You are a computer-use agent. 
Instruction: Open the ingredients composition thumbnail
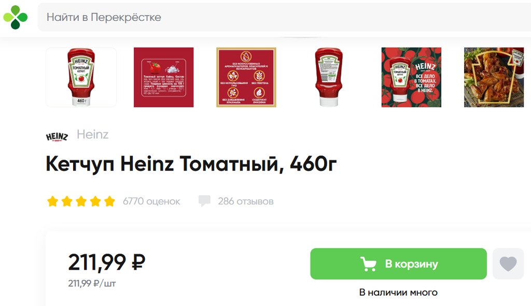163,77
